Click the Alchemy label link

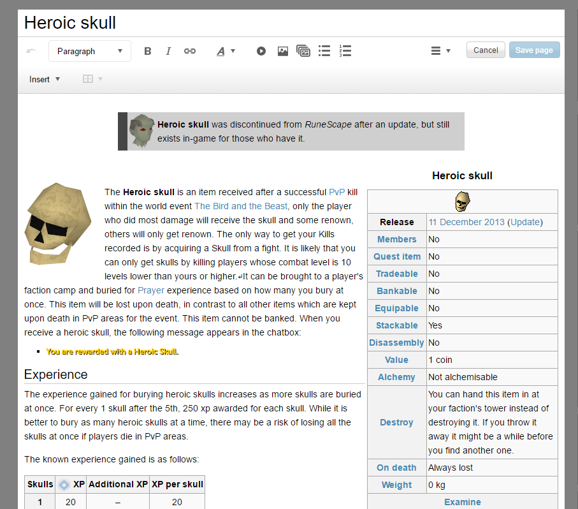[396, 378]
